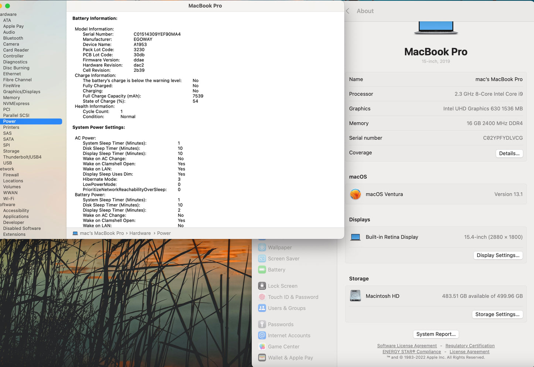The height and width of the screenshot is (367, 534).
Task: Click the Users & Groups icon
Action: point(262,308)
